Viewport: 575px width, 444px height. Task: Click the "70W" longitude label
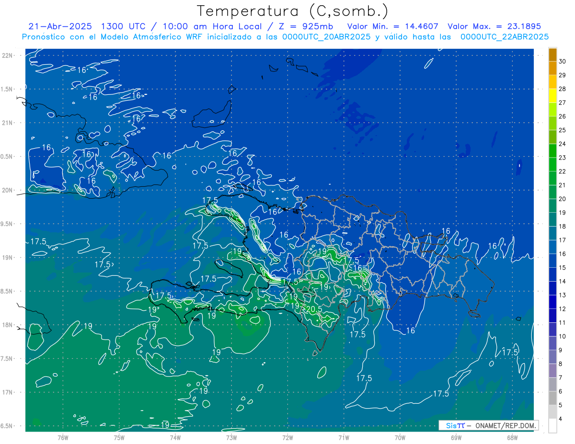click(400, 437)
